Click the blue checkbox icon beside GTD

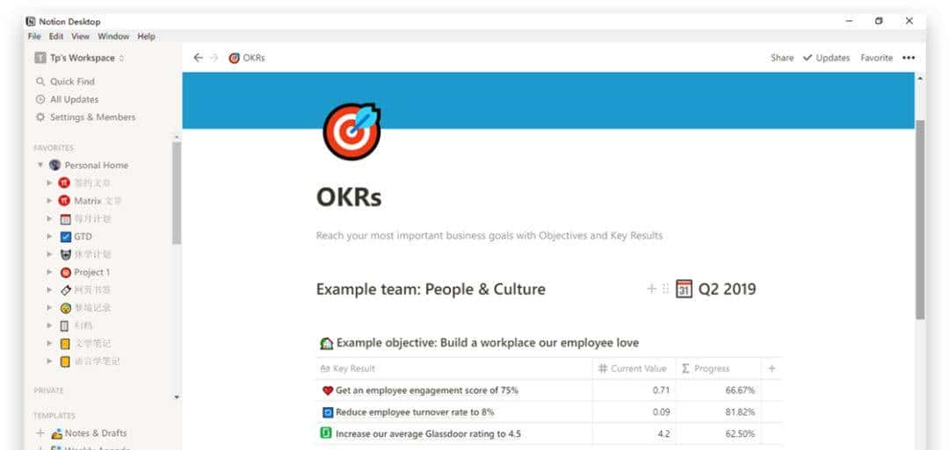tap(65, 237)
